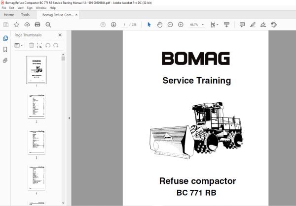Open the File menu
The width and height of the screenshot is (296, 206).
click(4, 8)
